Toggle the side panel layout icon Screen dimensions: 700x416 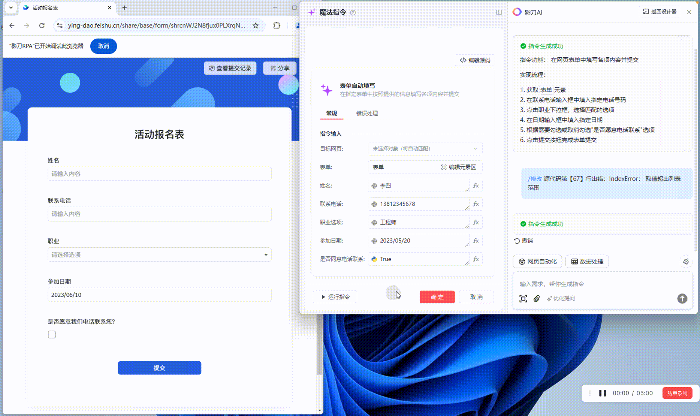(x=499, y=12)
